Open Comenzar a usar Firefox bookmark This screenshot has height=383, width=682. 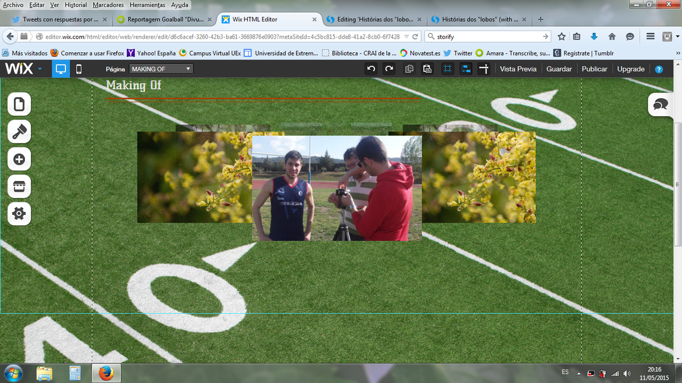(x=88, y=53)
